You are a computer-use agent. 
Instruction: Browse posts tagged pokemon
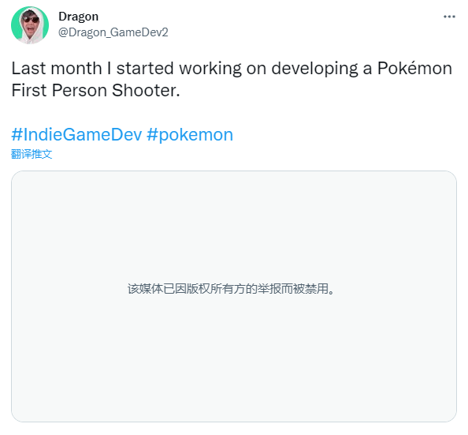[190, 134]
